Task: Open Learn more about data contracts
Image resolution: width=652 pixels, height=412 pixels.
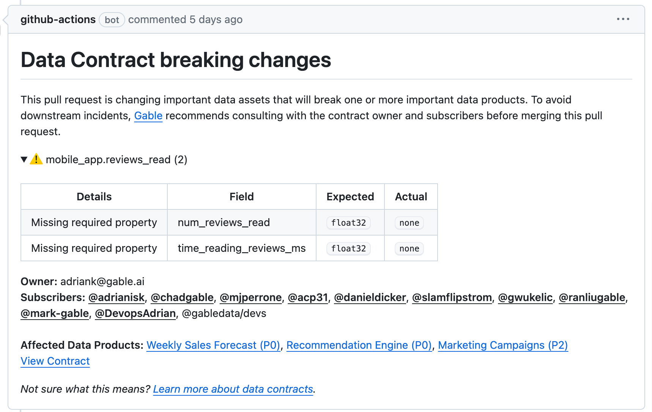Action: pyautogui.click(x=233, y=389)
